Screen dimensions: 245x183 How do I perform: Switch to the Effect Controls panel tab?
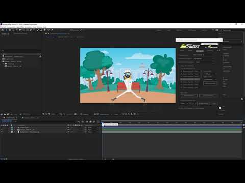(x=20, y=34)
